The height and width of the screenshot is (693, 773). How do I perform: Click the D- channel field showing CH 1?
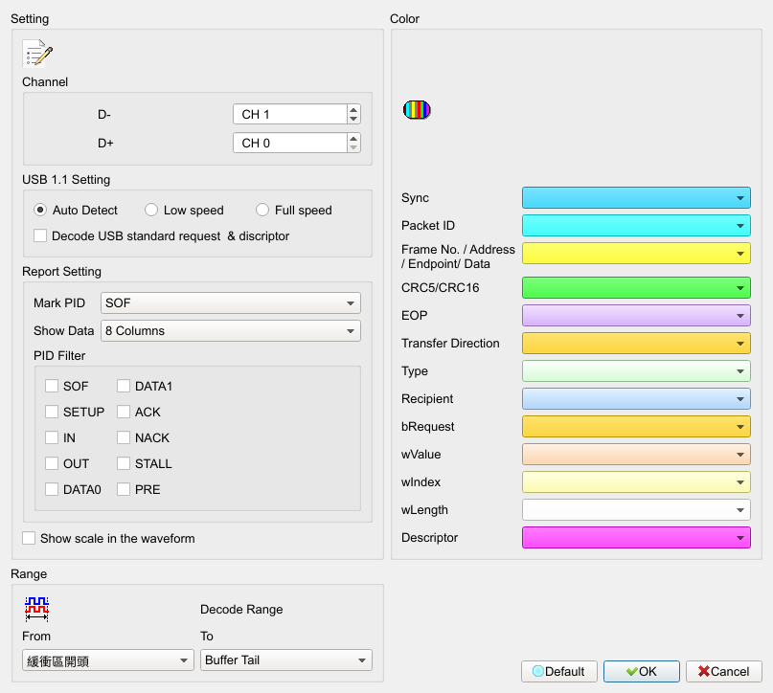click(x=290, y=114)
